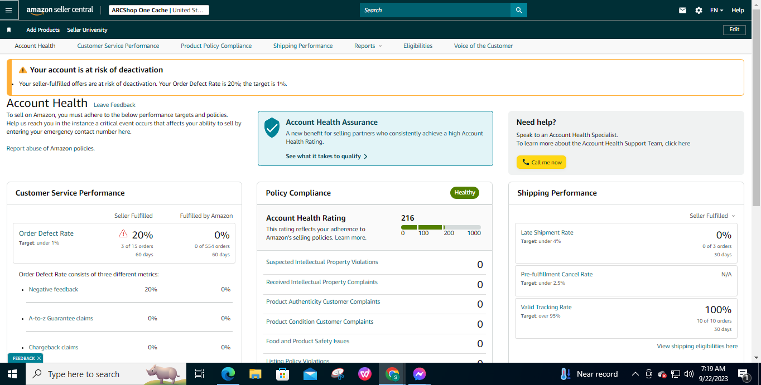761x385 pixels.
Task: Open Valid Tracking Rate link
Action: pyautogui.click(x=546, y=307)
